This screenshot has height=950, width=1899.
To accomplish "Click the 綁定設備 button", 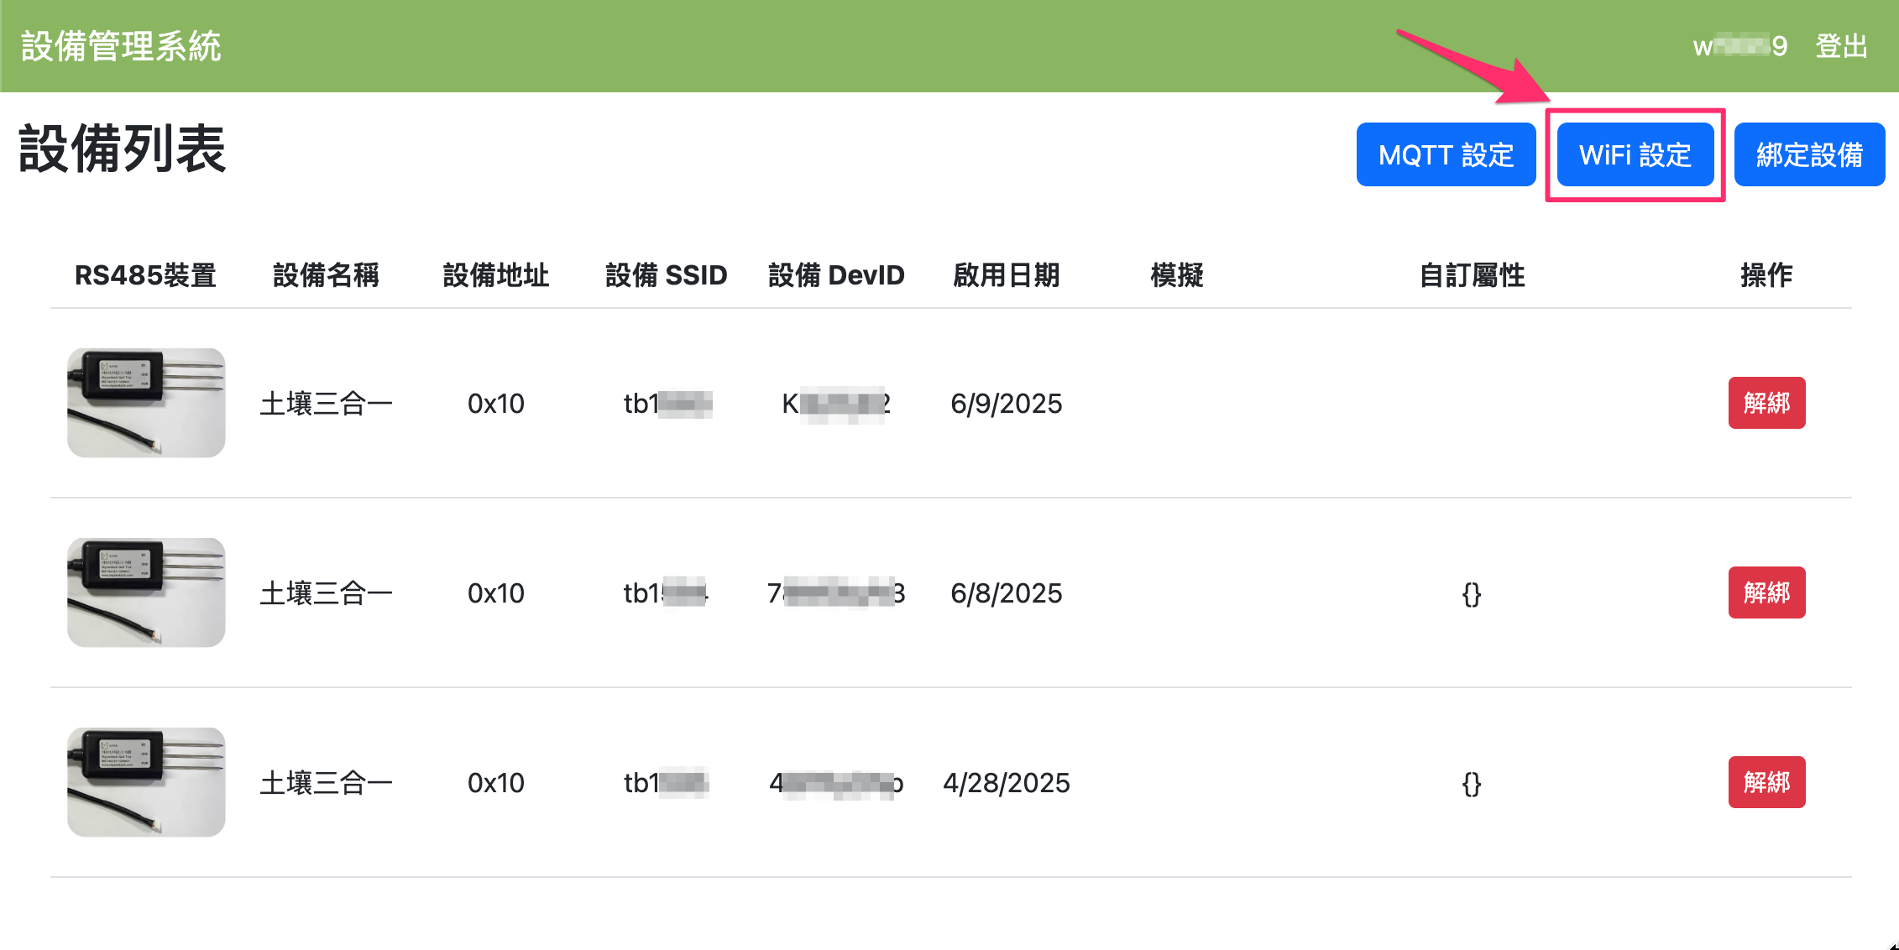I will click(1808, 154).
